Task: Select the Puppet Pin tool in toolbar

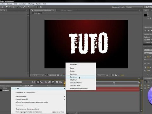Action: [x=28, y=7]
